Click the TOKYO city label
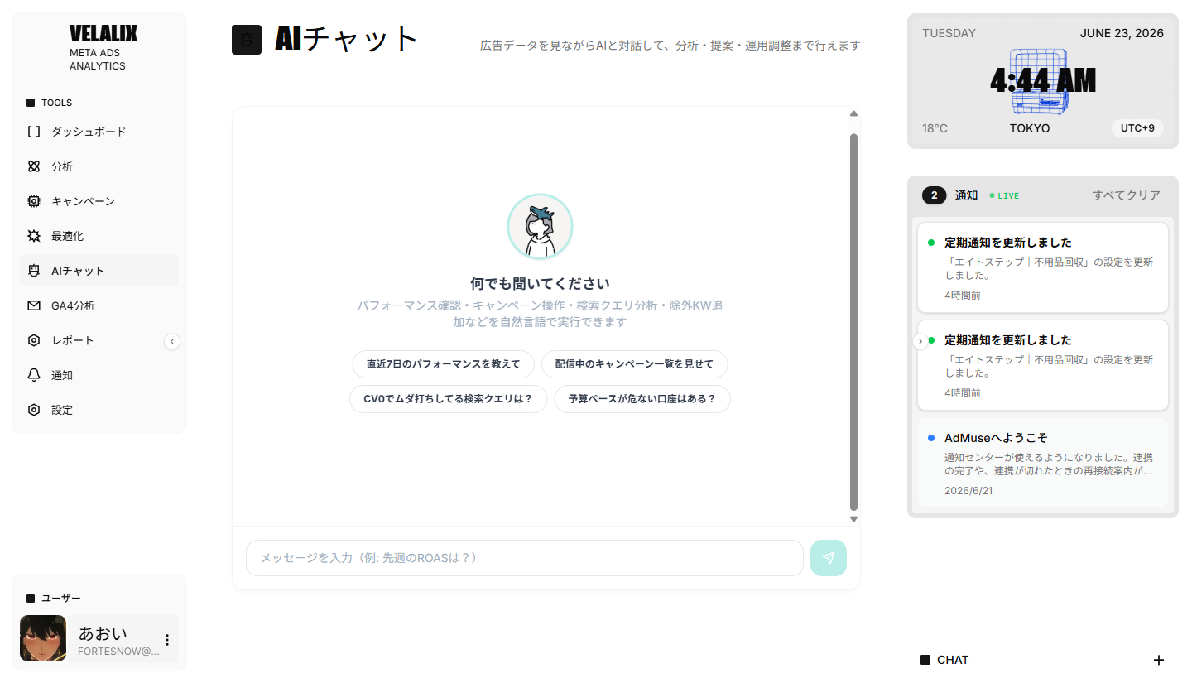Image resolution: width=1192 pixels, height=683 pixels. pyautogui.click(x=1030, y=128)
